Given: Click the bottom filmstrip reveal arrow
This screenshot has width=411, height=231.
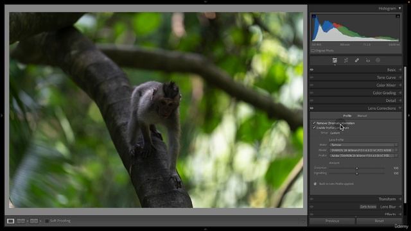Looking at the screenshot, I should (x=205, y=229).
